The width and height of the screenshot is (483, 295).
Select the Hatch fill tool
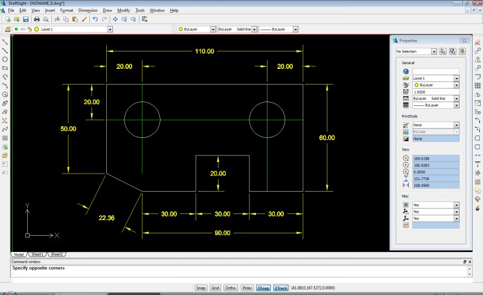(5, 138)
